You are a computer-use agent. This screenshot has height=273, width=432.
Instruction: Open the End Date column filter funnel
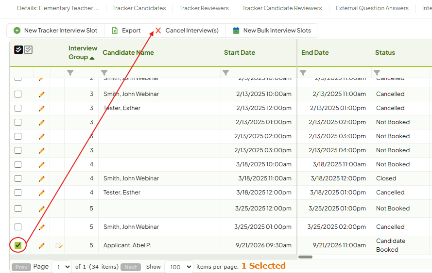(x=303, y=73)
